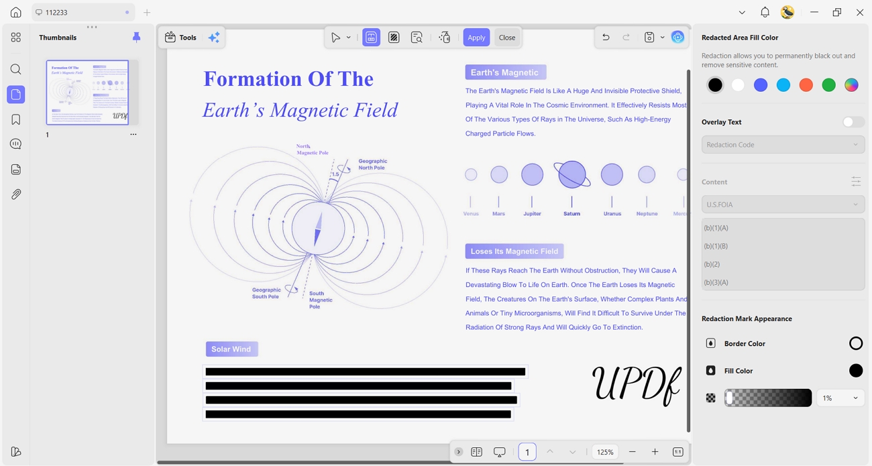The height and width of the screenshot is (466, 872).
Task: Expand the cursor tool dropdown arrow
Action: pyautogui.click(x=349, y=38)
